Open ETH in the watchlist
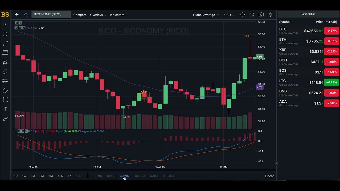 [309, 41]
